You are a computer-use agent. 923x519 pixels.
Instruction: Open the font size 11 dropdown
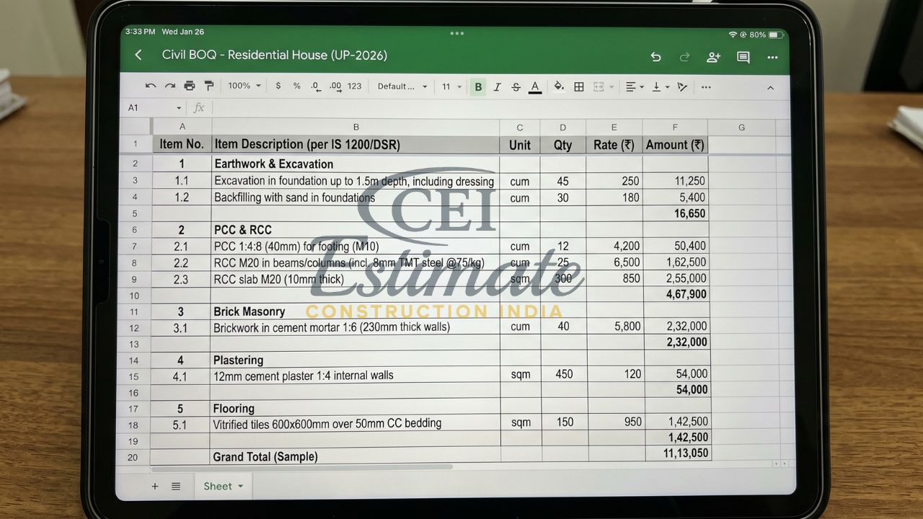(450, 86)
